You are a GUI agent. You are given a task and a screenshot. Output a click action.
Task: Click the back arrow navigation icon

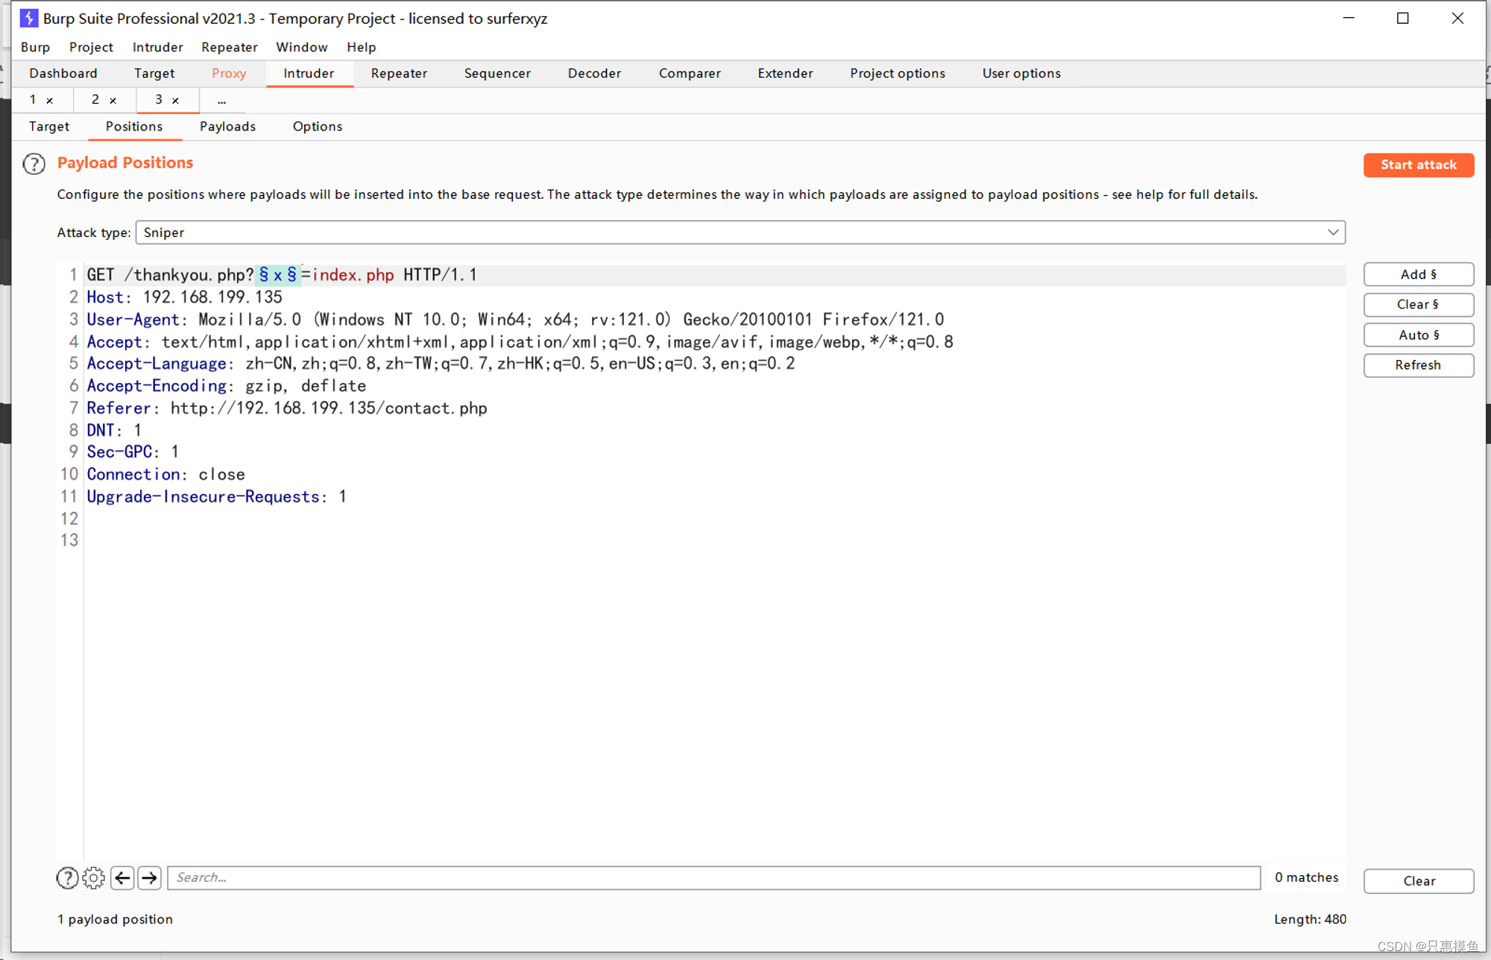click(123, 877)
